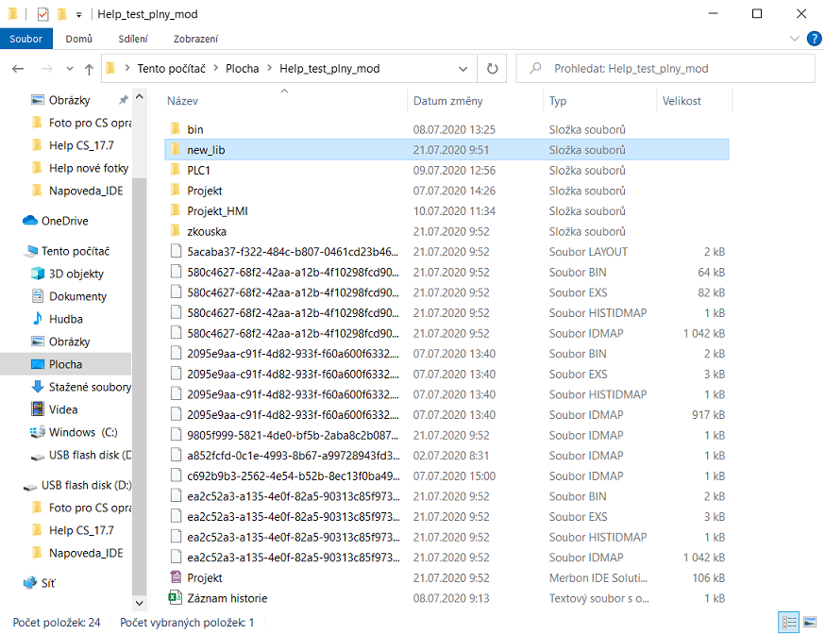Image resolution: width=825 pixels, height=634 pixels.
Task: Select the 917 kB IDMAP file
Action: [446, 415]
